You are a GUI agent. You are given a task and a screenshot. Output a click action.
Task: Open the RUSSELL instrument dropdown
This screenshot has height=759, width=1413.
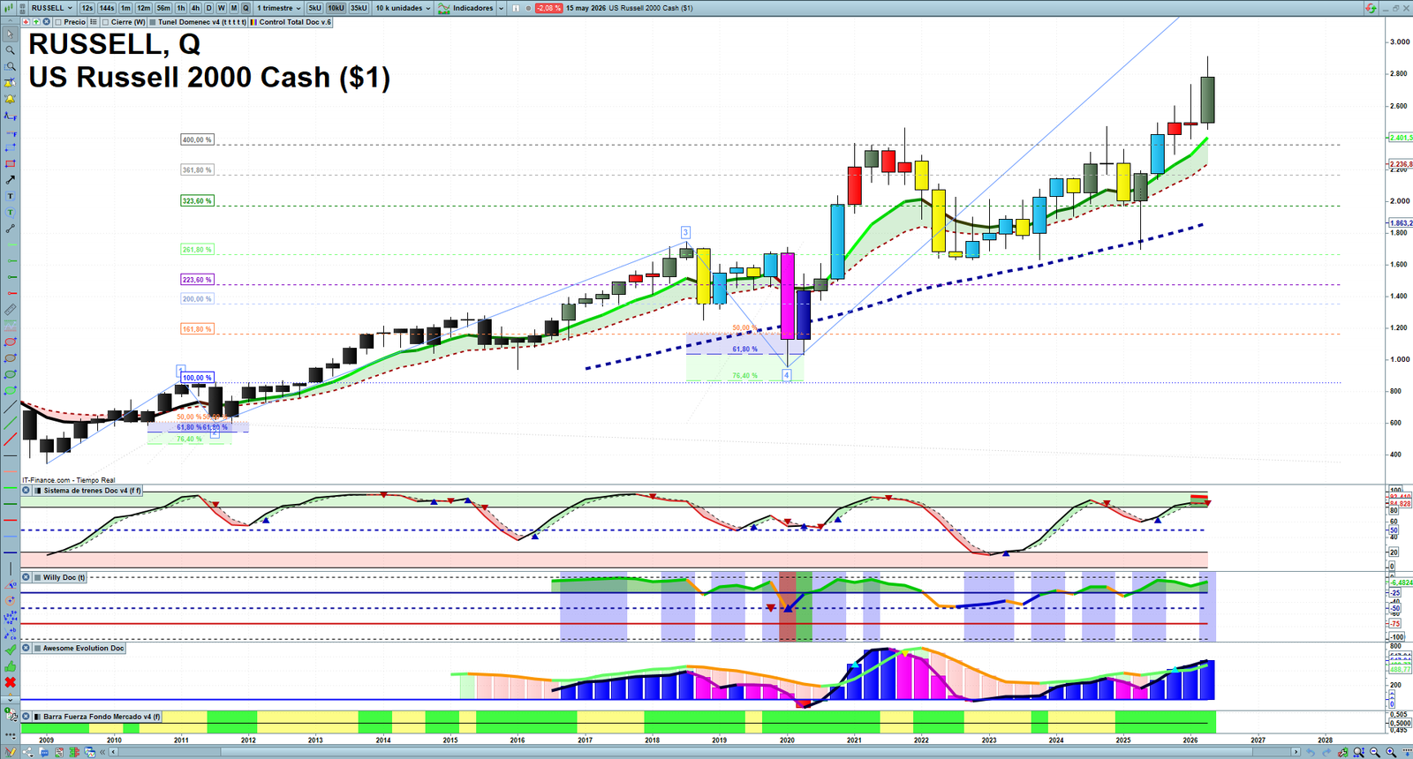pos(52,8)
